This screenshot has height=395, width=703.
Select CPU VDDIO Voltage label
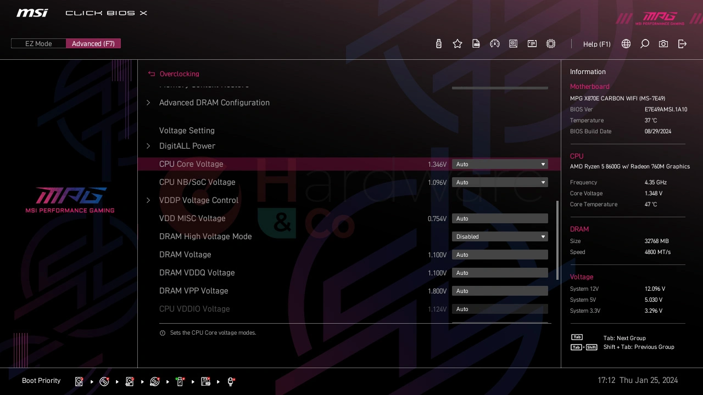click(x=194, y=309)
